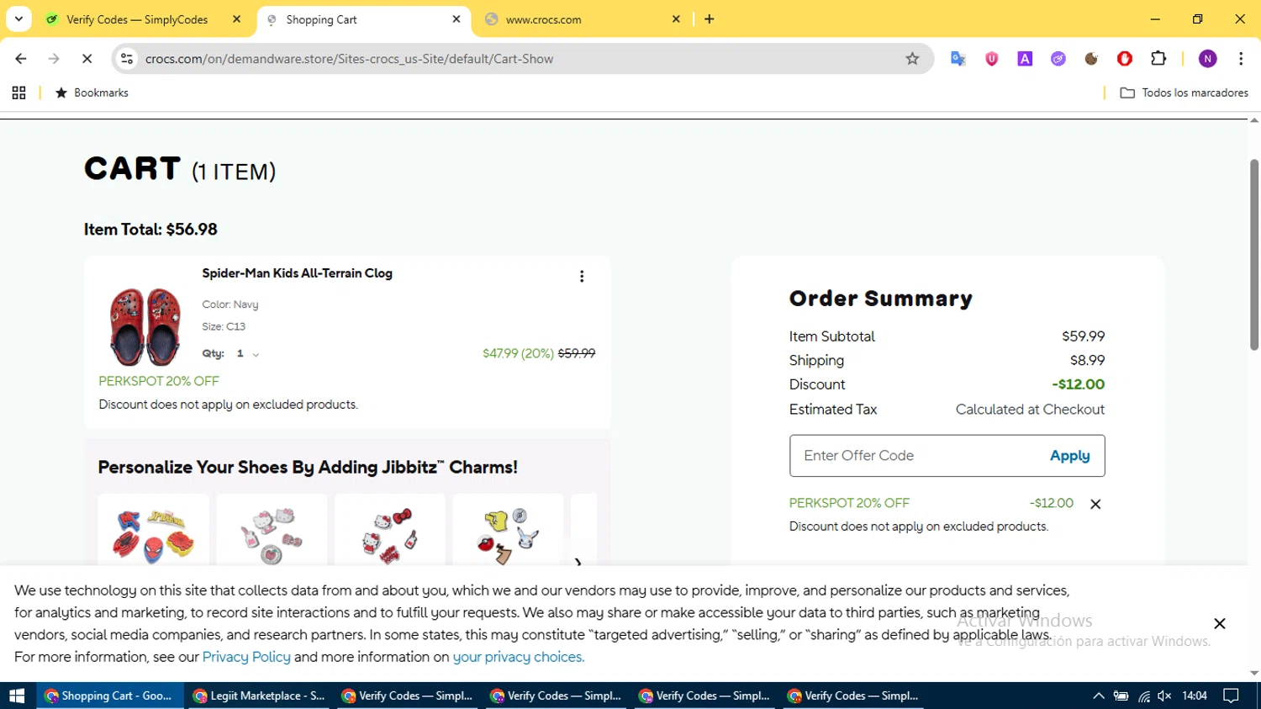1261x709 pixels.
Task: Open the Windows Start menu
Action: [x=17, y=696]
